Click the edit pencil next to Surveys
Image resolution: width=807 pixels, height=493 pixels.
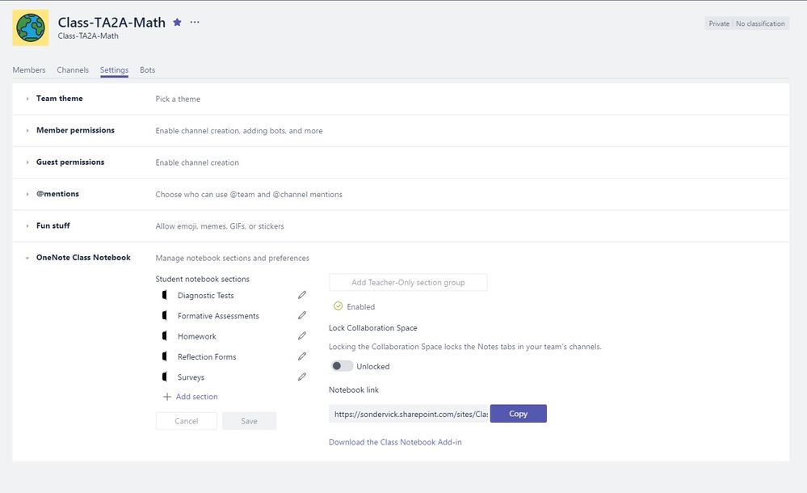tap(302, 377)
